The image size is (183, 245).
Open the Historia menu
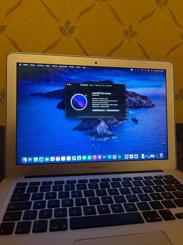[55, 66]
